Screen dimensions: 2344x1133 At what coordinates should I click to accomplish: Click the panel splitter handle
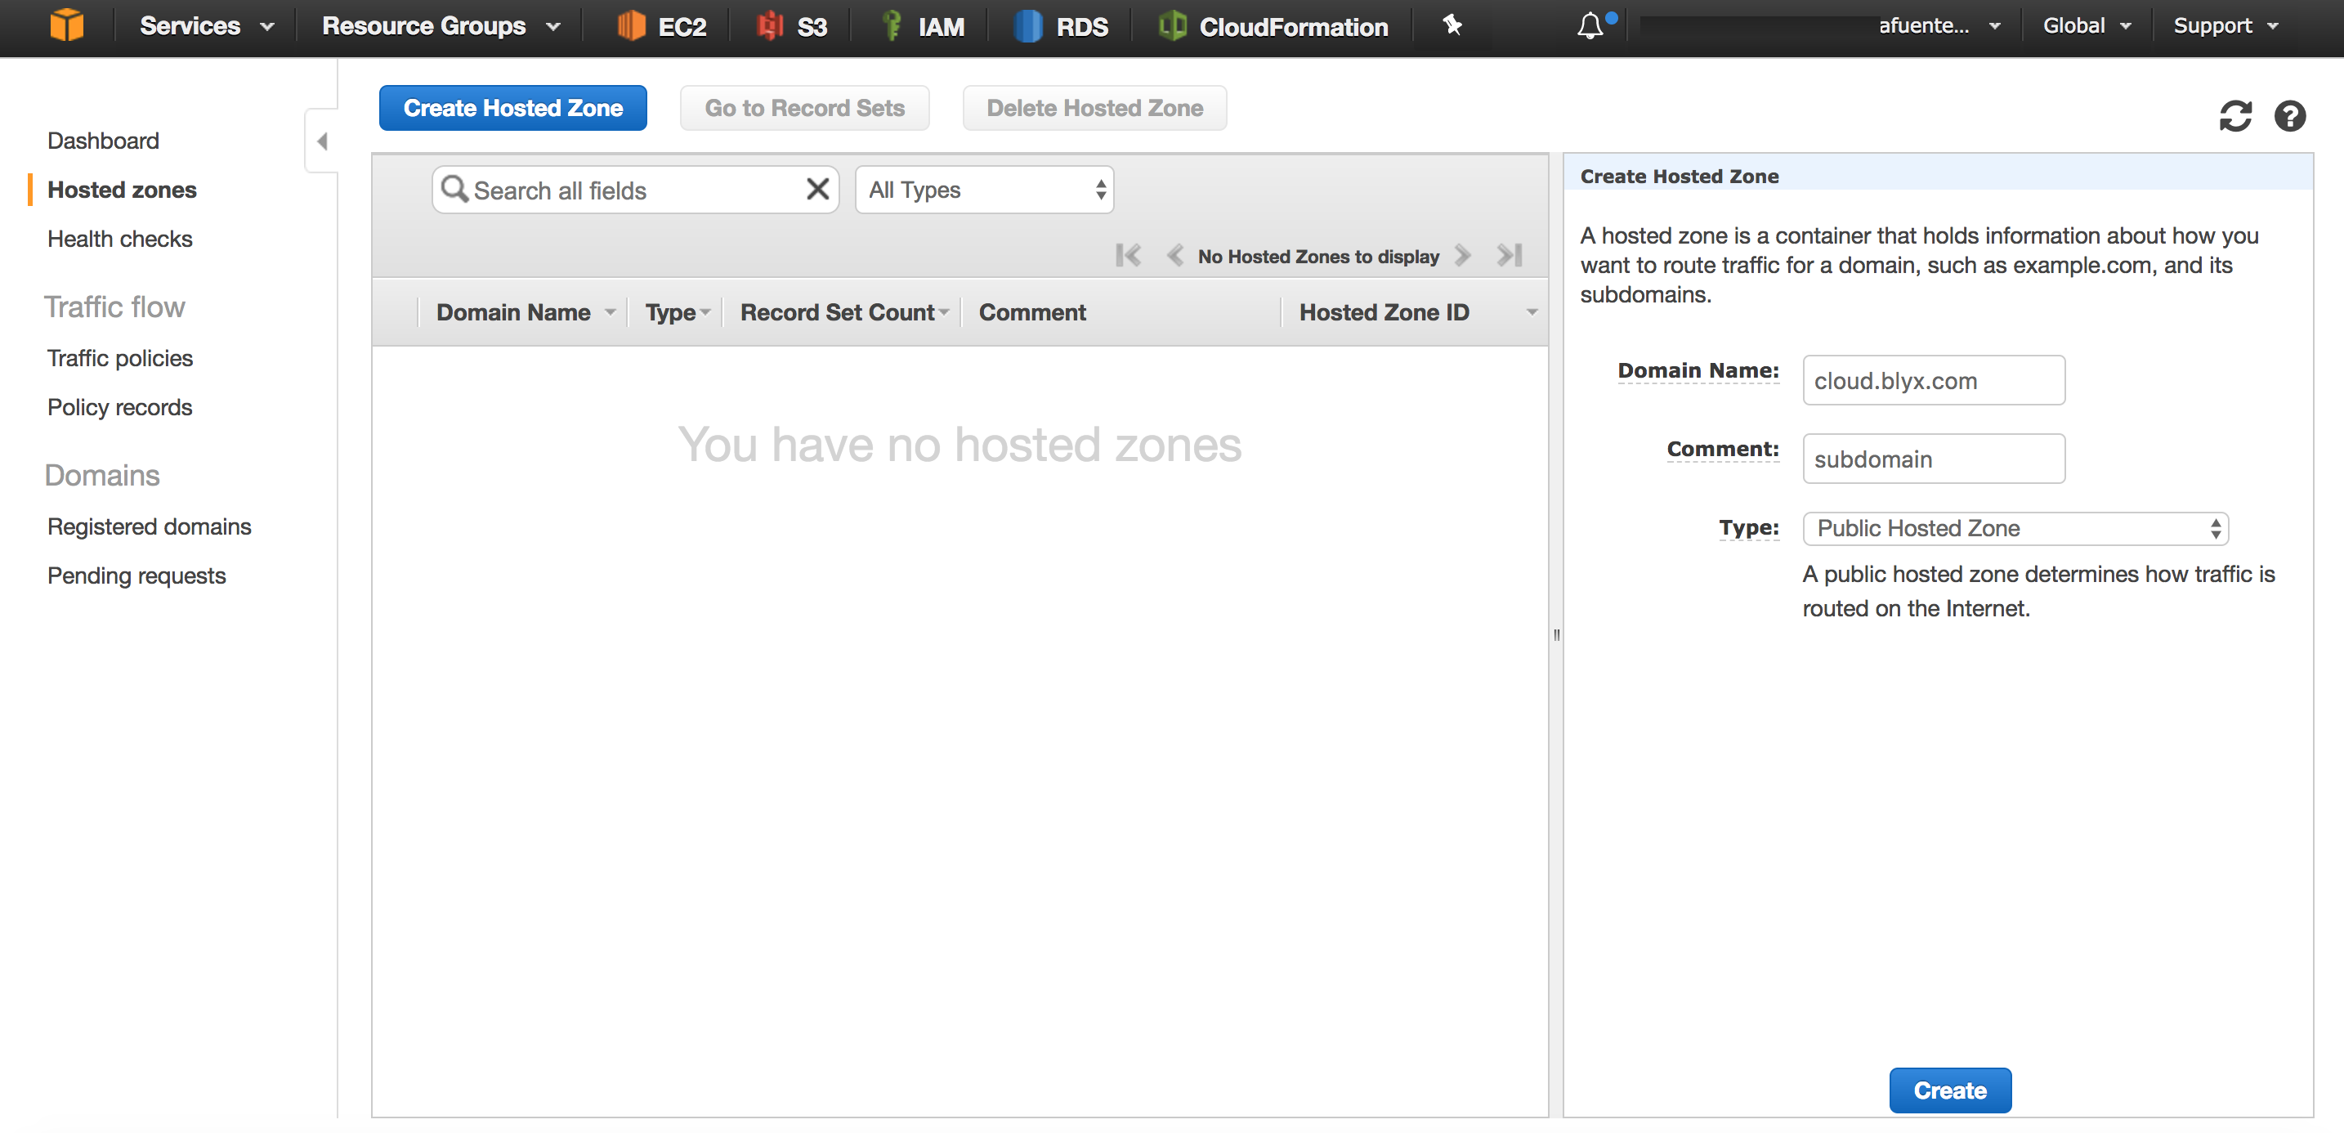[x=1556, y=635]
